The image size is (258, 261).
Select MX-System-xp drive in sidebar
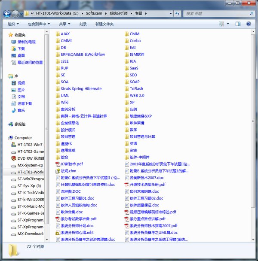coord(27,165)
